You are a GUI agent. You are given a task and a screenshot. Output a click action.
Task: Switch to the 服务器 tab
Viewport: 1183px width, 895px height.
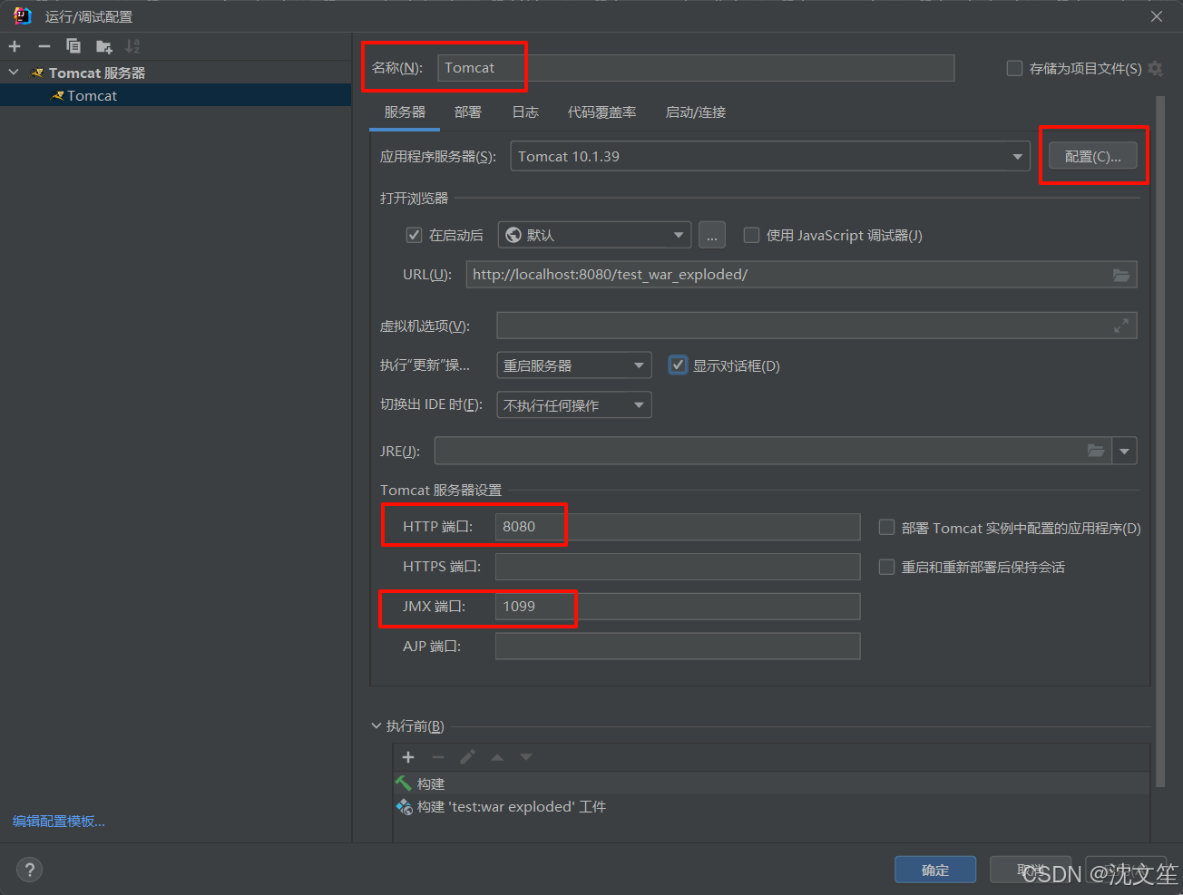pos(405,112)
